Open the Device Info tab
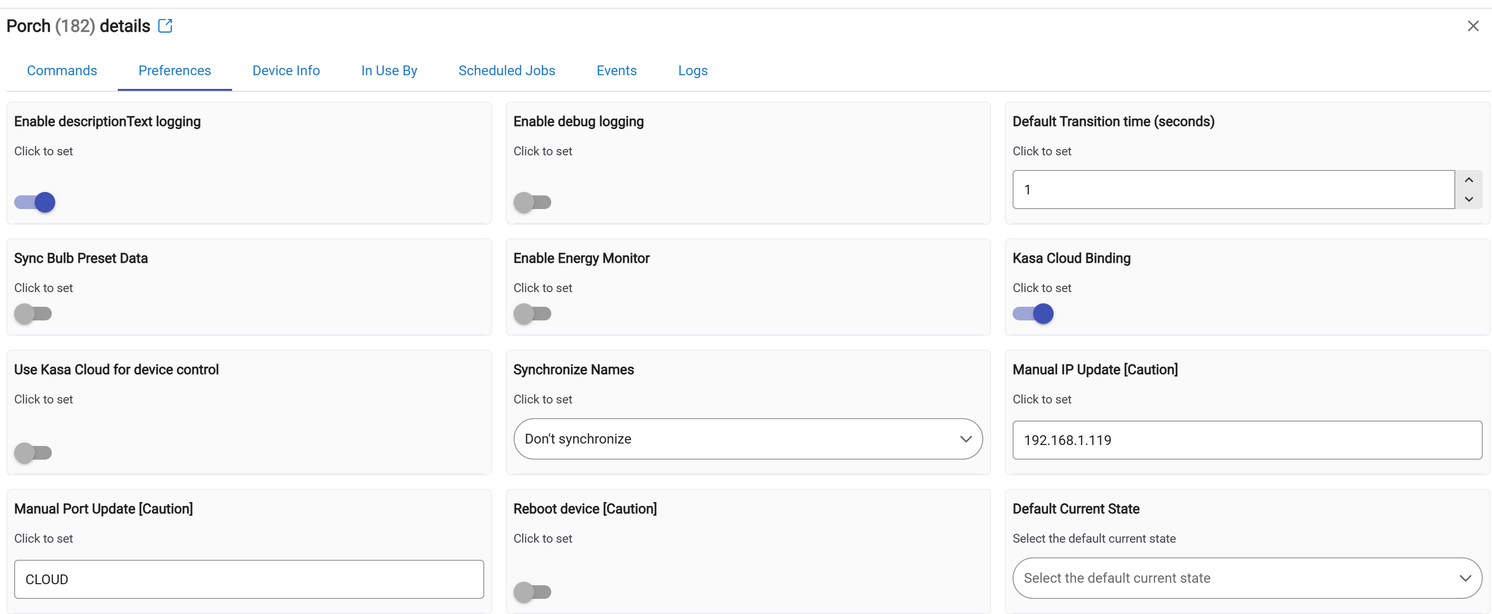 tap(285, 71)
